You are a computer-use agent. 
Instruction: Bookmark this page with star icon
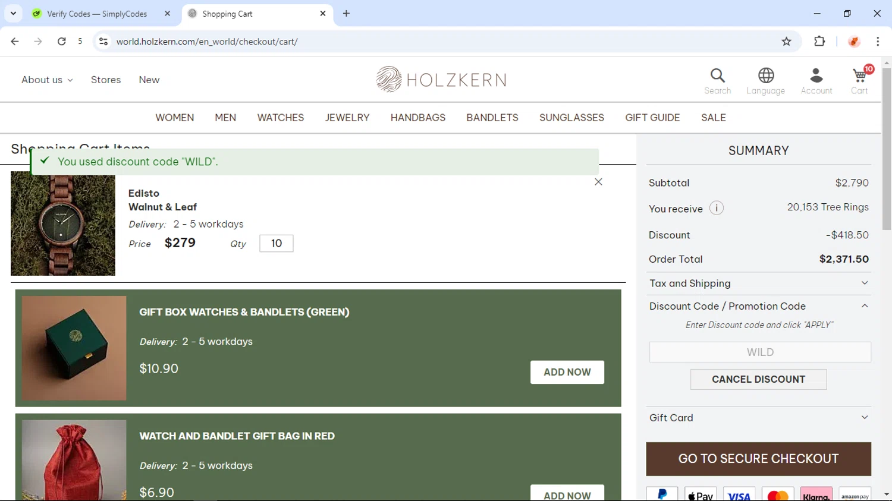(786, 42)
